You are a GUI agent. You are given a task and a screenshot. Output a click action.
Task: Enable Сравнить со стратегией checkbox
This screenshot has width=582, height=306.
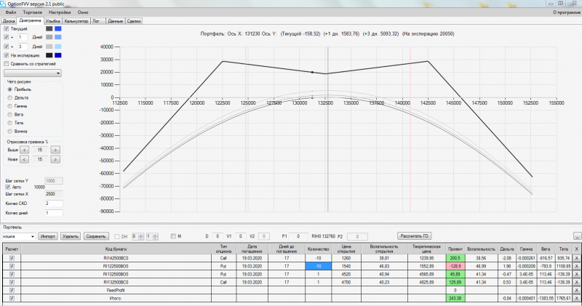click(x=7, y=64)
